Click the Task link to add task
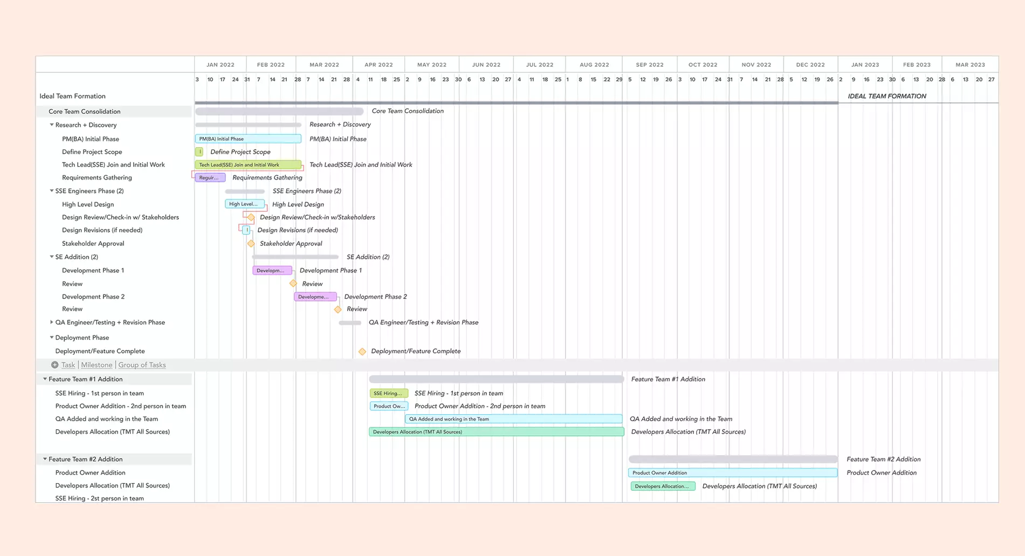 pyautogui.click(x=68, y=365)
